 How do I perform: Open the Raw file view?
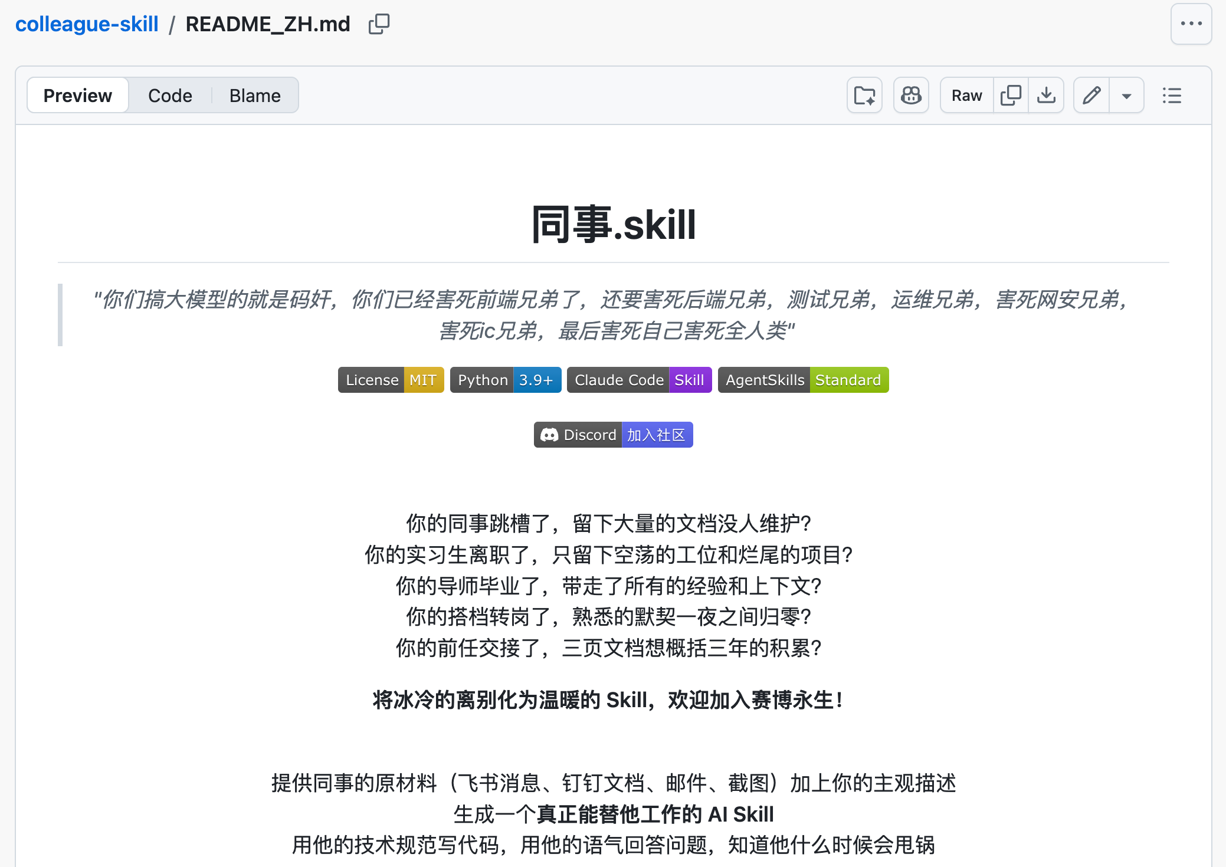(966, 96)
